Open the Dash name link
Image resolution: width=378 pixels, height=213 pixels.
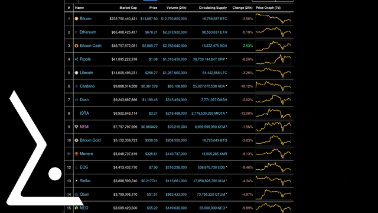[x=84, y=100]
